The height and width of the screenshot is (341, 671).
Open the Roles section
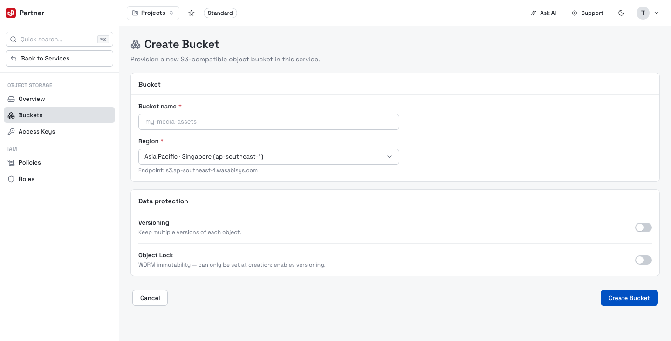point(59,179)
